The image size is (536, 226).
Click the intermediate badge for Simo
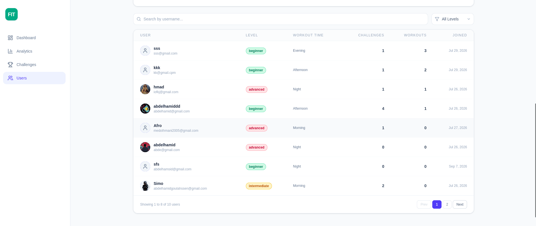pyautogui.click(x=259, y=186)
